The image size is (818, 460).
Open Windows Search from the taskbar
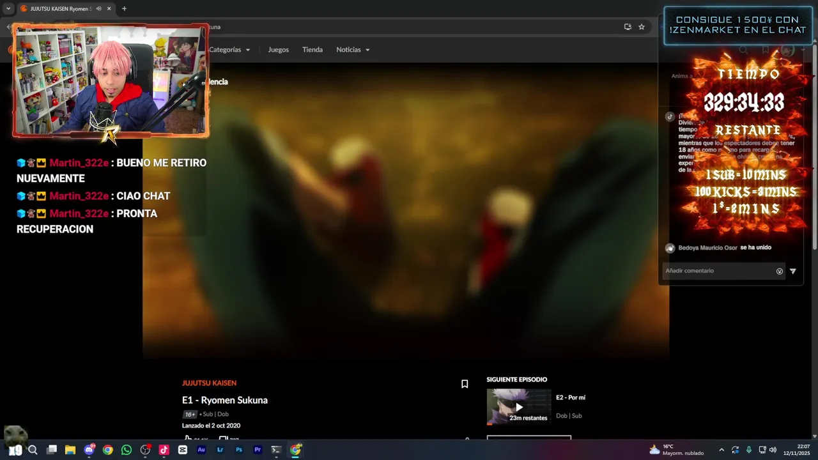coord(33,450)
